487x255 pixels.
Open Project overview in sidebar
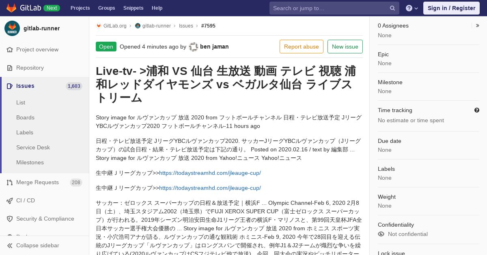[x=37, y=50]
